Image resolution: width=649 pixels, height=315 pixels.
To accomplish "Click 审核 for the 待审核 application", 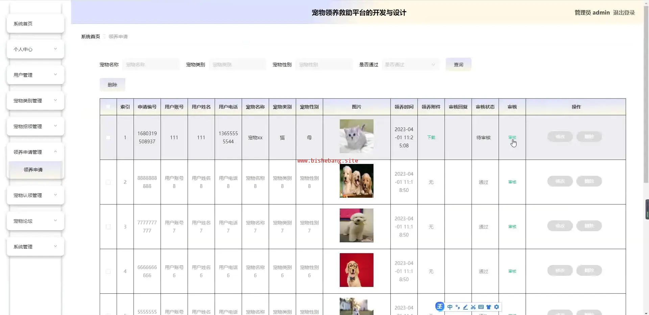I will pyautogui.click(x=512, y=138).
